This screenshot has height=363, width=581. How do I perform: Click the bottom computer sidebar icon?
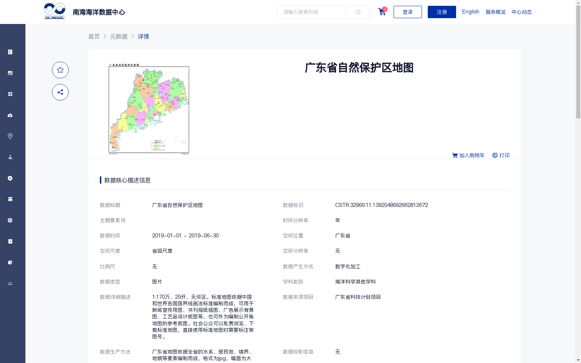[x=10, y=284]
